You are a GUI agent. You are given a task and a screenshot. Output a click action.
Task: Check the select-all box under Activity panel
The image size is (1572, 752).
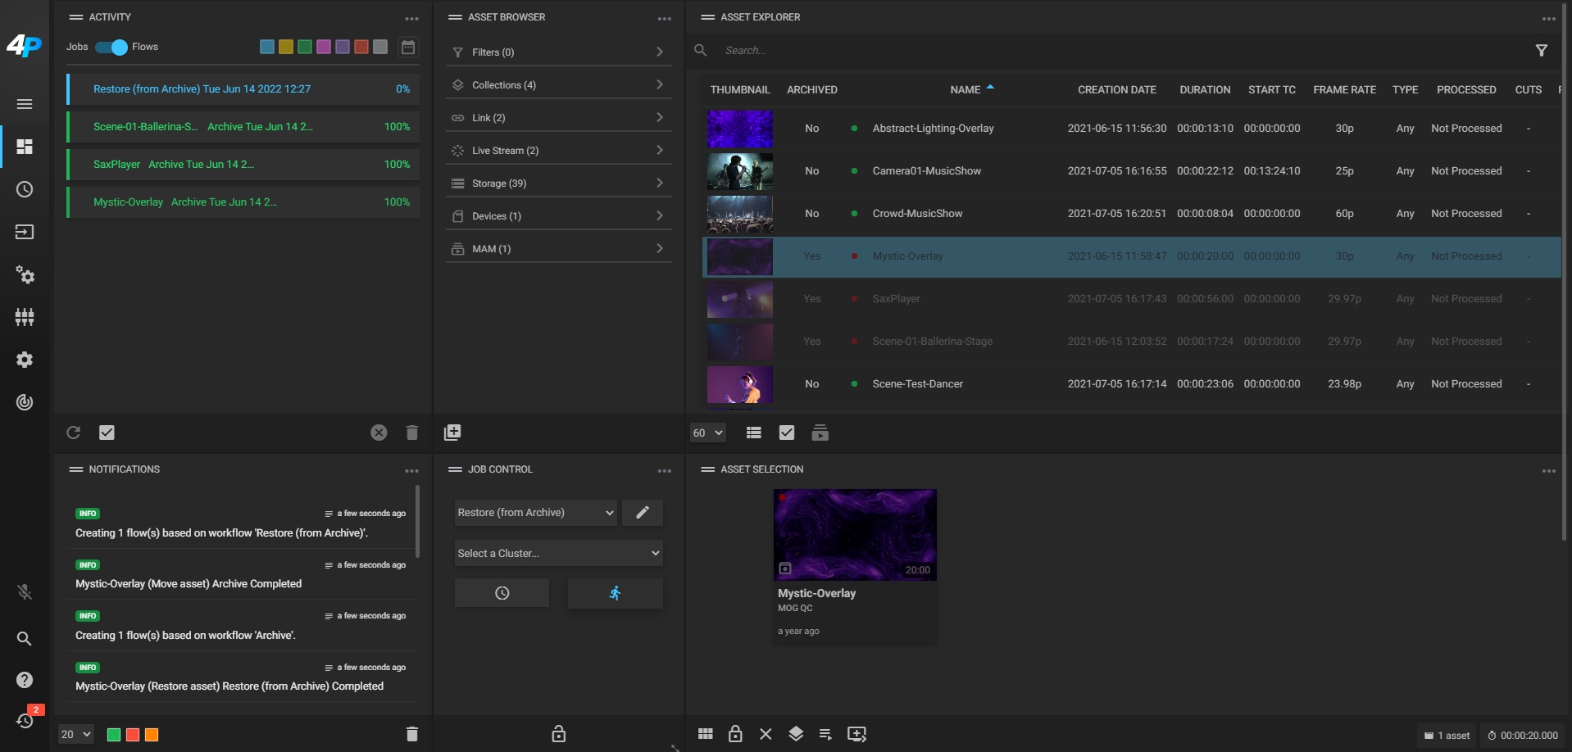(107, 433)
